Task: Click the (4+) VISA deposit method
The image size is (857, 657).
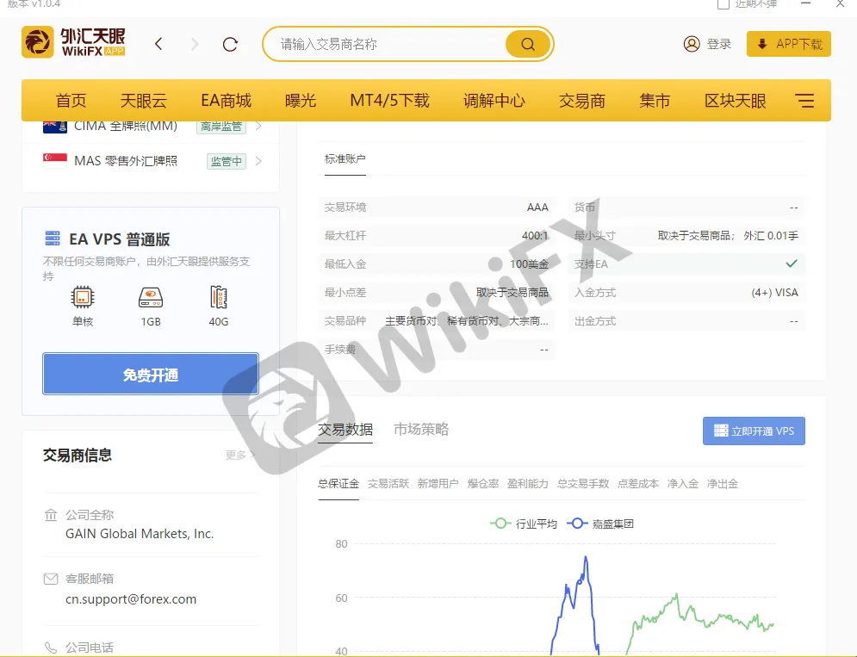Action: [774, 293]
